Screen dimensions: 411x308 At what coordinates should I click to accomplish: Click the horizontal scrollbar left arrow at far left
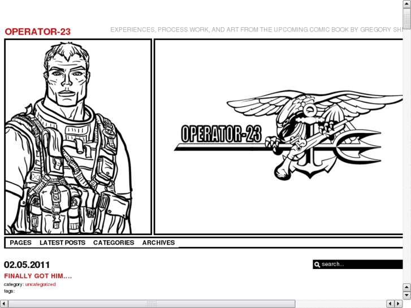[x=4, y=303]
